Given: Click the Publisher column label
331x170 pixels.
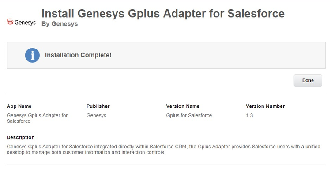Looking at the screenshot, I should pos(98,106).
